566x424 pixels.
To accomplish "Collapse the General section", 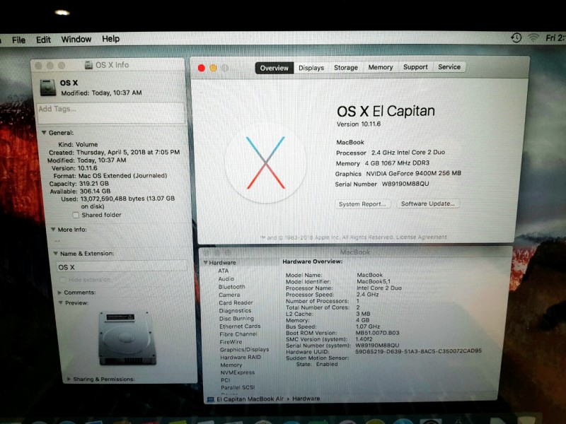I will [44, 133].
